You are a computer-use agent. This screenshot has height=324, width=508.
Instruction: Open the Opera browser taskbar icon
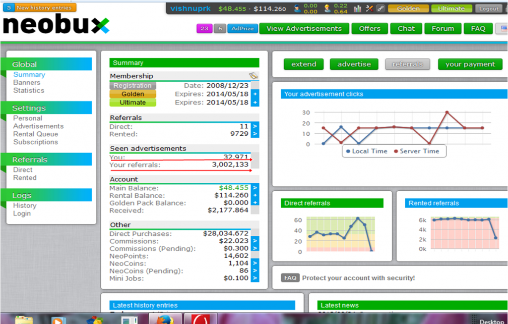(x=200, y=319)
